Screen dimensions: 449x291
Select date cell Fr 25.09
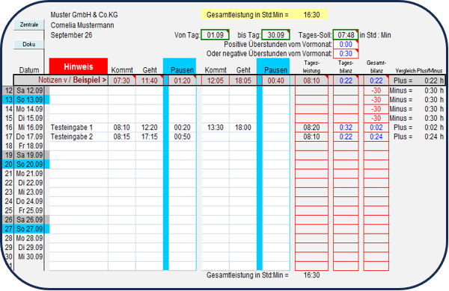coord(29,210)
